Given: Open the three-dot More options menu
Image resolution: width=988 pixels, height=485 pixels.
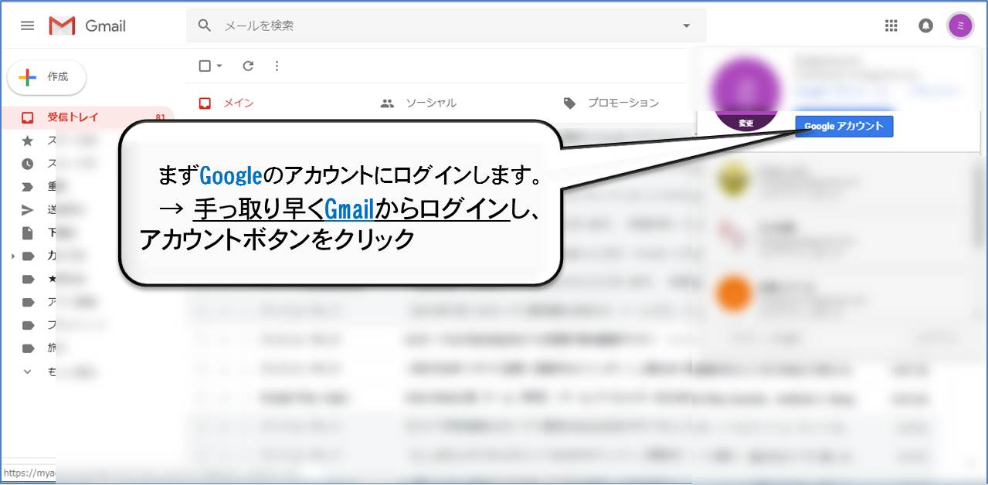Looking at the screenshot, I should point(277,66).
